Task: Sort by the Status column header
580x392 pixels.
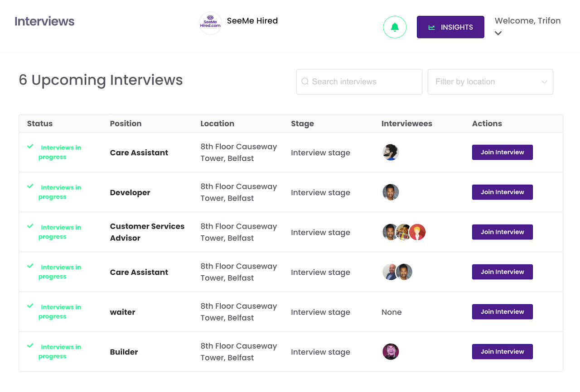Action: coord(40,124)
